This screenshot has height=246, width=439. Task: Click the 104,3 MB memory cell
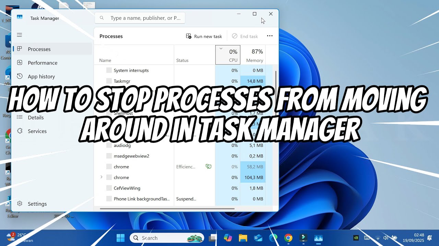pos(253,177)
